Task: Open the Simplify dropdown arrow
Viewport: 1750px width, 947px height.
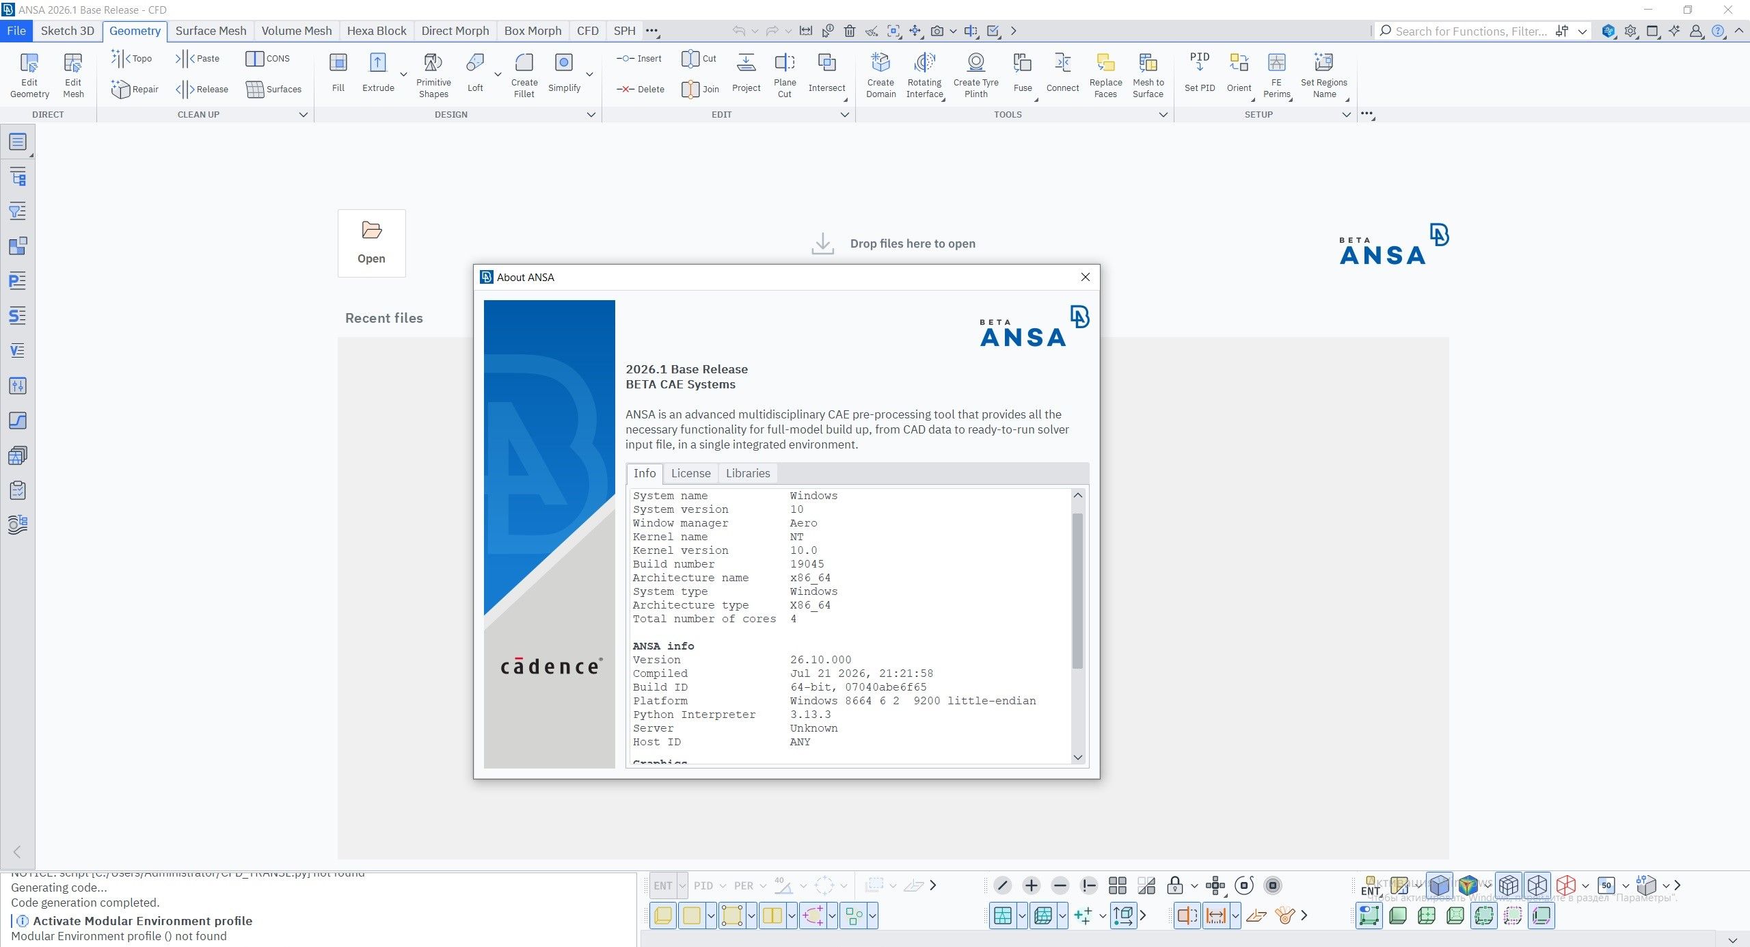Action: click(589, 74)
